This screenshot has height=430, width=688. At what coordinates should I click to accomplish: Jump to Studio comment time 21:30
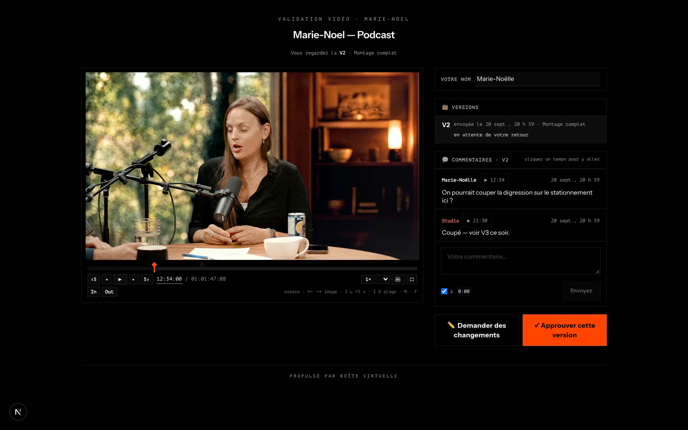pos(477,221)
